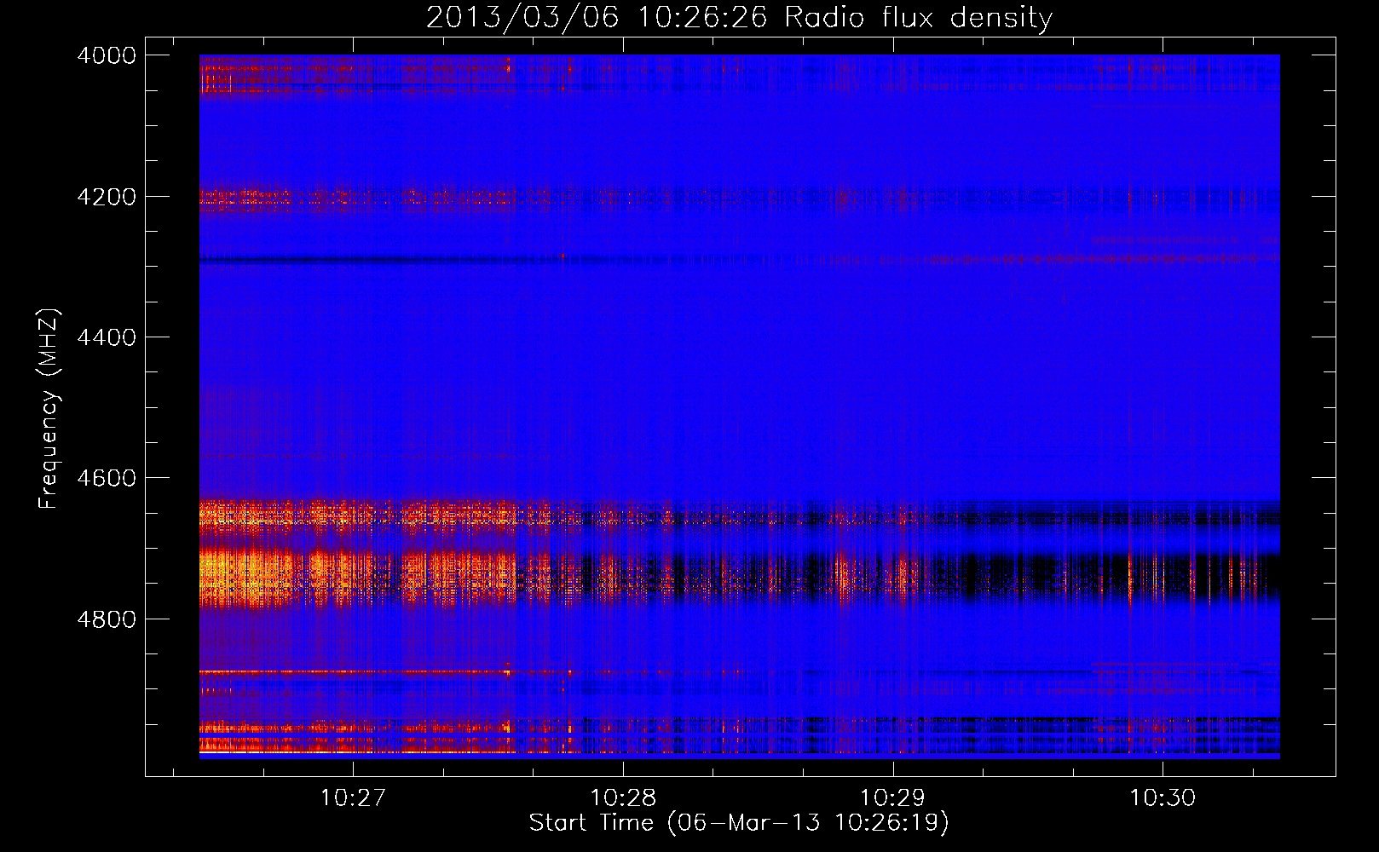Viewport: 1379px width, 852px height.
Task: Click the 4800 frequency axis label
Action: (x=106, y=619)
